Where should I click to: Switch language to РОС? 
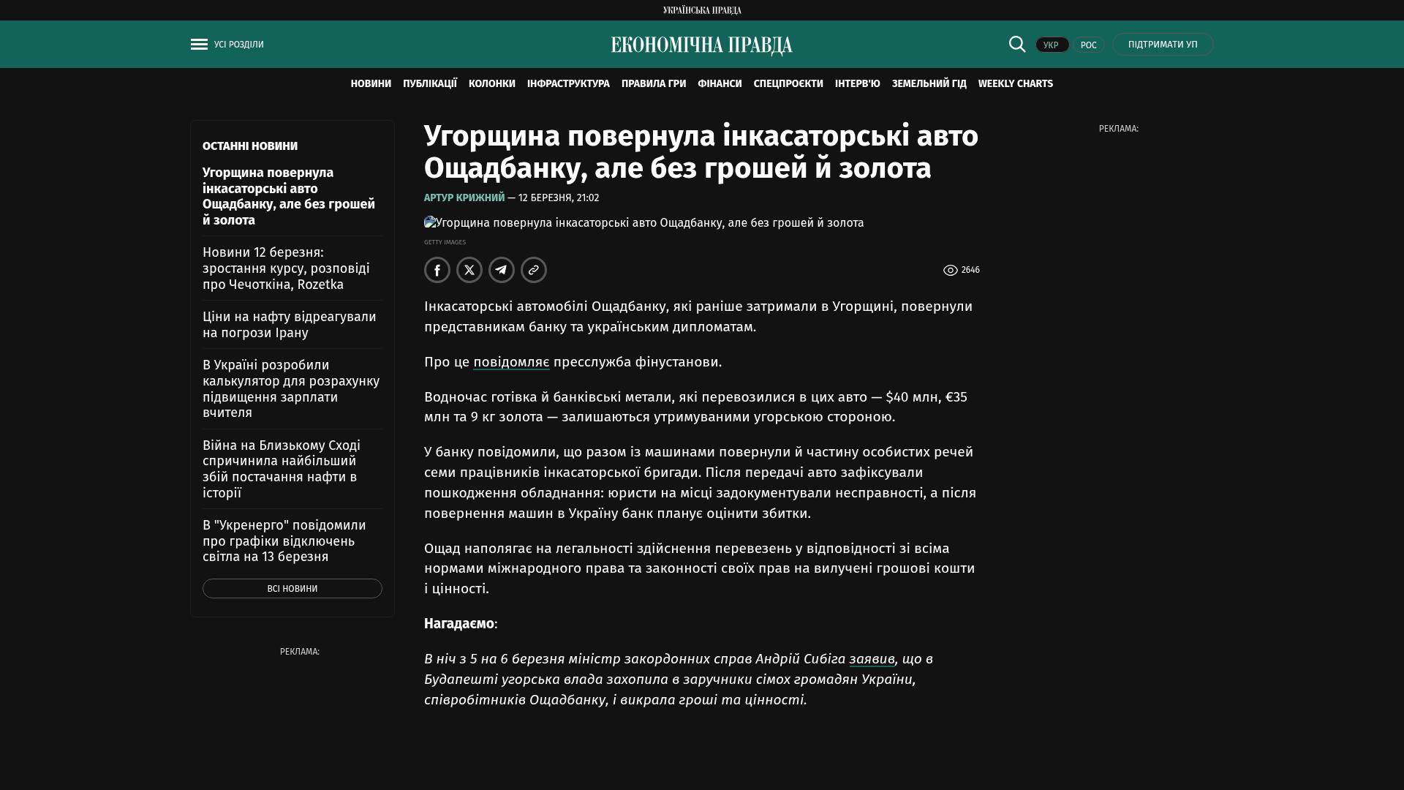1088,45
